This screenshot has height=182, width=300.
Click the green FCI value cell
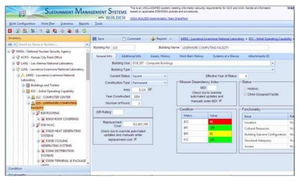[220, 139]
